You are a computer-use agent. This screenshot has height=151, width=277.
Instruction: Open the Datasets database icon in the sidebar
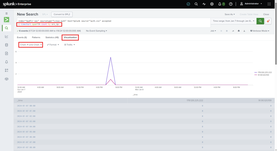click(x=7, y=45)
